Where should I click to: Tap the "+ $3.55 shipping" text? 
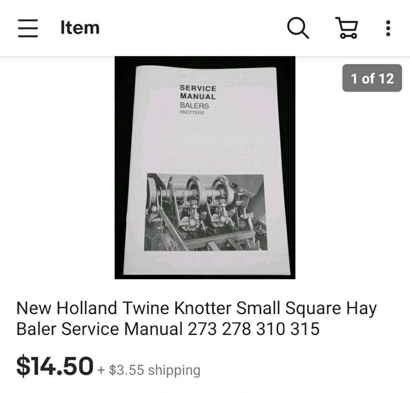coord(149,370)
